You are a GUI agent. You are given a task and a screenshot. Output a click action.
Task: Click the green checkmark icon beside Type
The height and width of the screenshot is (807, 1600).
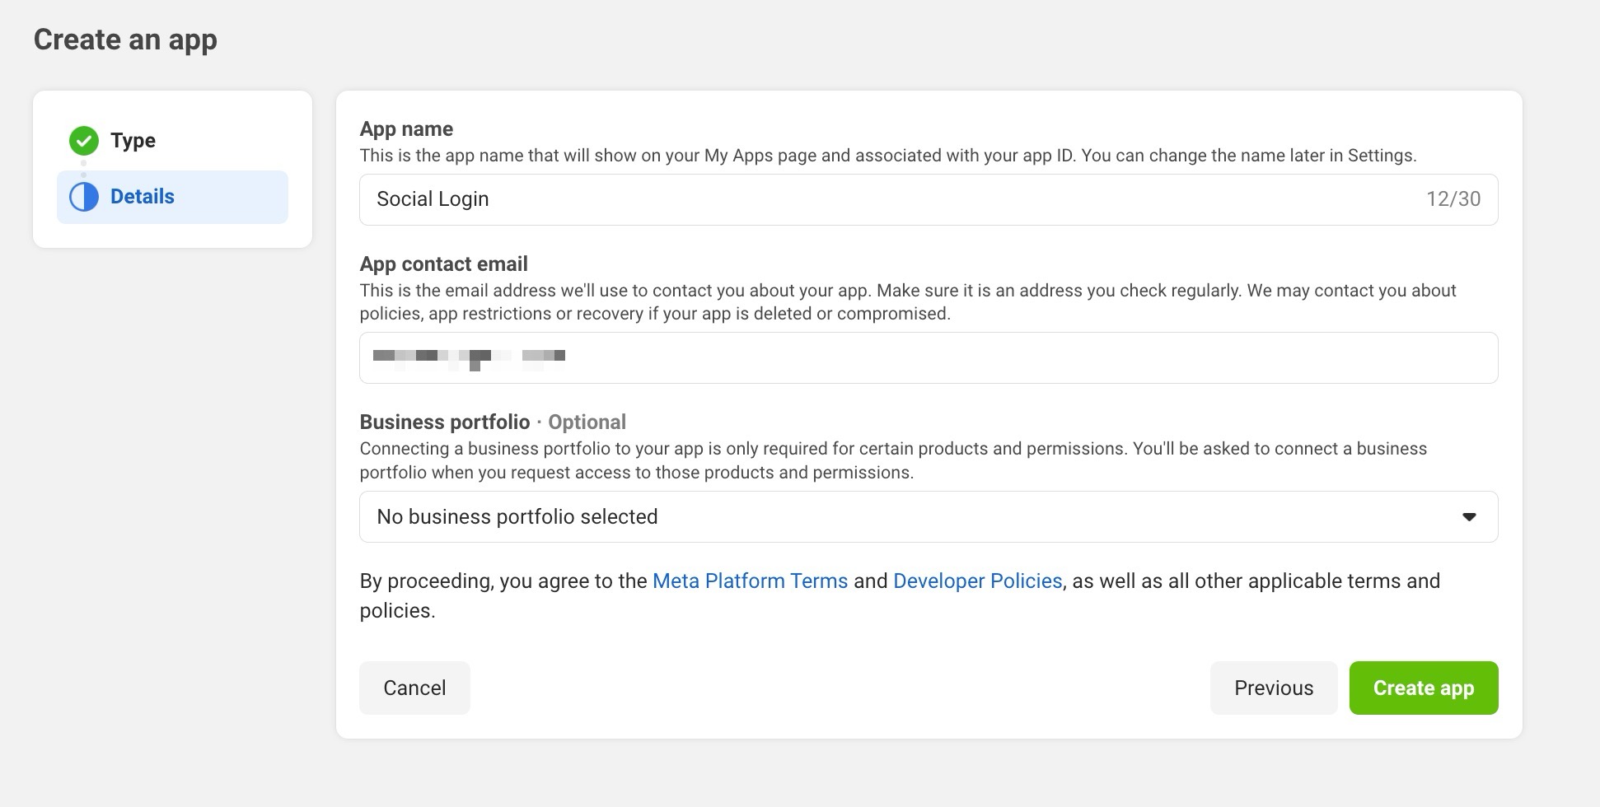[83, 141]
